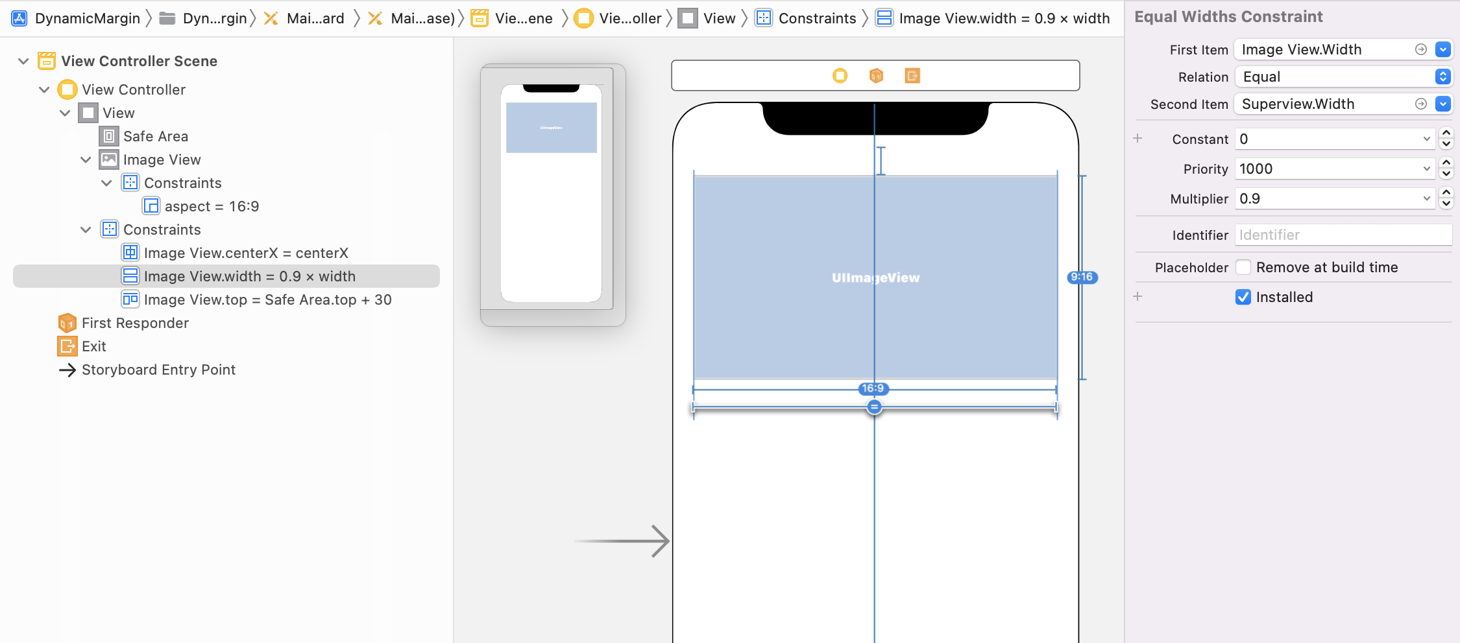Viewport: 1460px width, 643px height.
Task: Open the Constant value dropdown arrow
Action: coord(1427,139)
